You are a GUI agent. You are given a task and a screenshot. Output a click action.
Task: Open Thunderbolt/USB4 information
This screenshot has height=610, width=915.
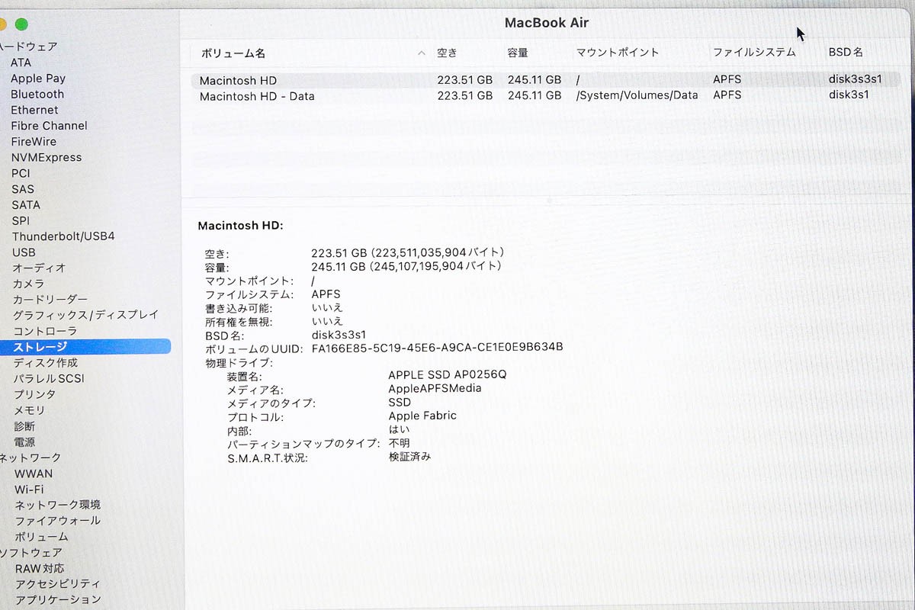coord(63,236)
